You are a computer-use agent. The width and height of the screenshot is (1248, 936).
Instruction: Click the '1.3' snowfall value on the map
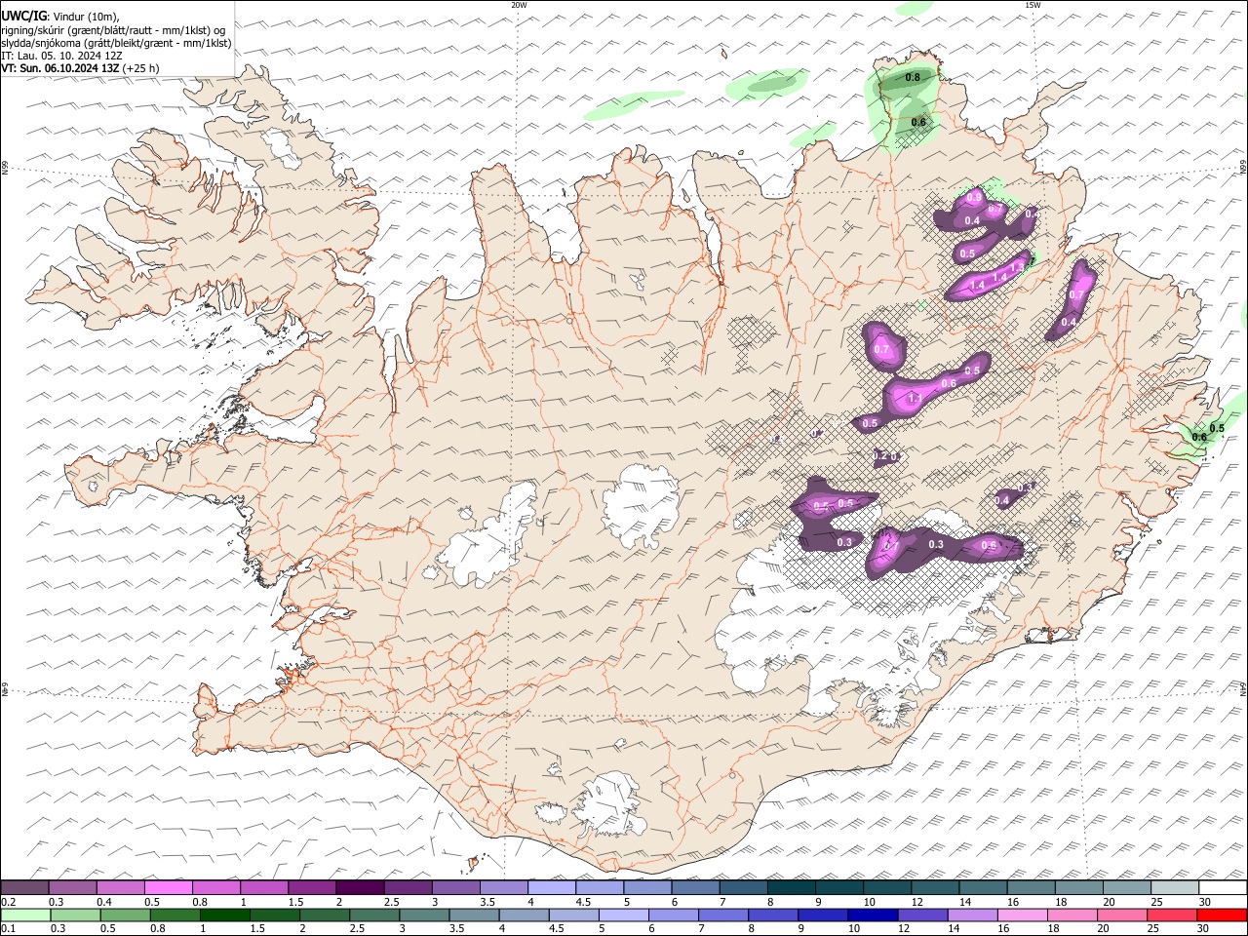pos(1018,267)
